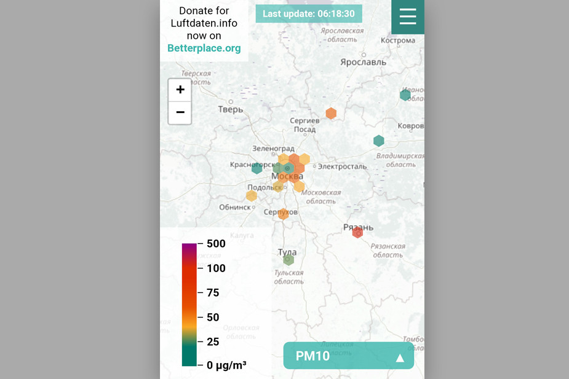Screen dimensions: 569x379
Task: Select the orange hexagon at Серпухов
Action: 283,214
